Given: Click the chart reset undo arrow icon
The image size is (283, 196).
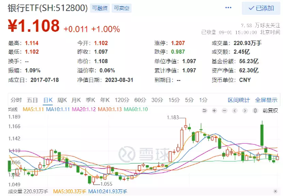Looking at the screenshot, I should pyautogui.click(x=204, y=110).
